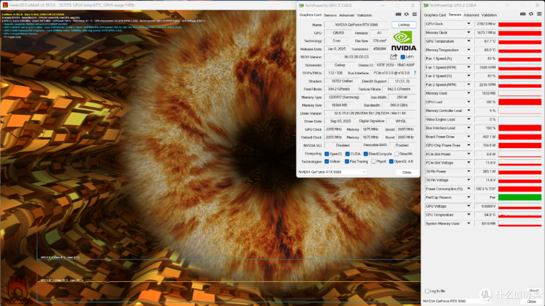
Task: Click the Release Date field Jan 6, 2025
Action: (337, 49)
